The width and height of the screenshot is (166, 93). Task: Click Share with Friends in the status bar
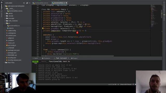point(126,84)
